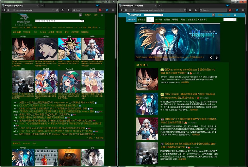Open XboxOne platform link on left page
This screenshot has width=248, height=167.
click(61, 27)
